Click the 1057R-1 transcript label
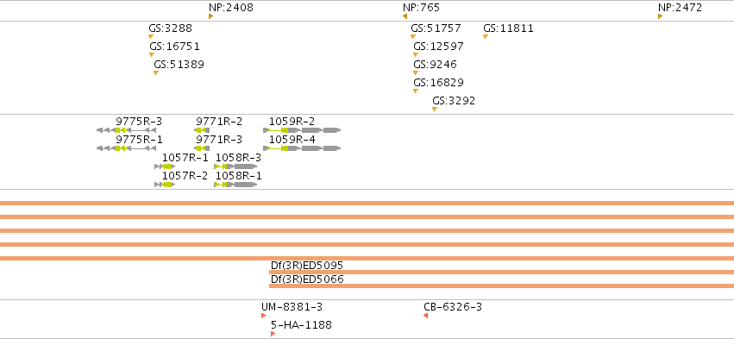Image resolution: width=734 pixels, height=339 pixels. 185,158
